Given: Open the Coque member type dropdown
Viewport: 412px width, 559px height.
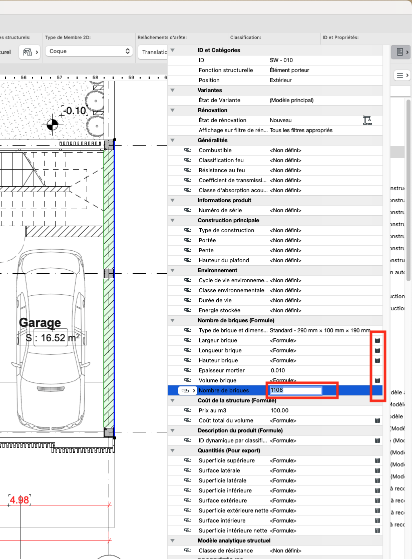Looking at the screenshot, I should 89,52.
